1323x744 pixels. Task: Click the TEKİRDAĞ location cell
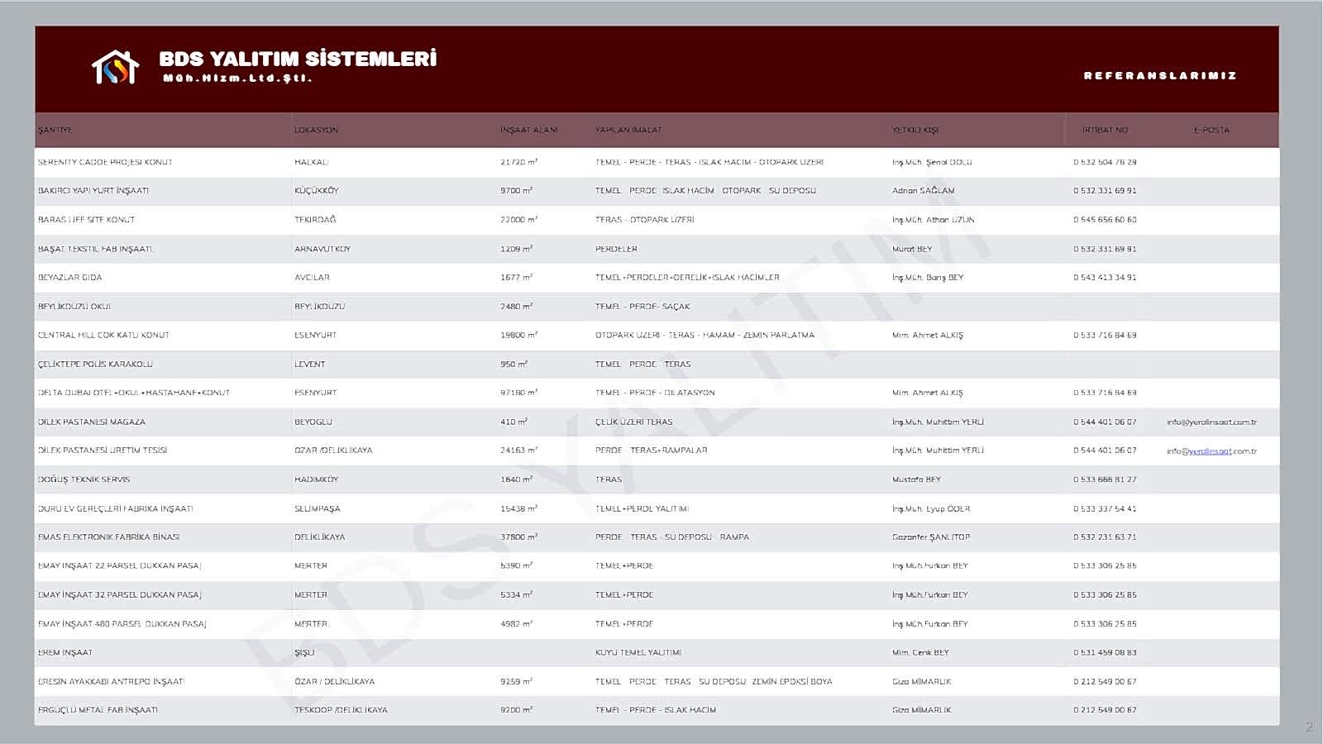[315, 220]
